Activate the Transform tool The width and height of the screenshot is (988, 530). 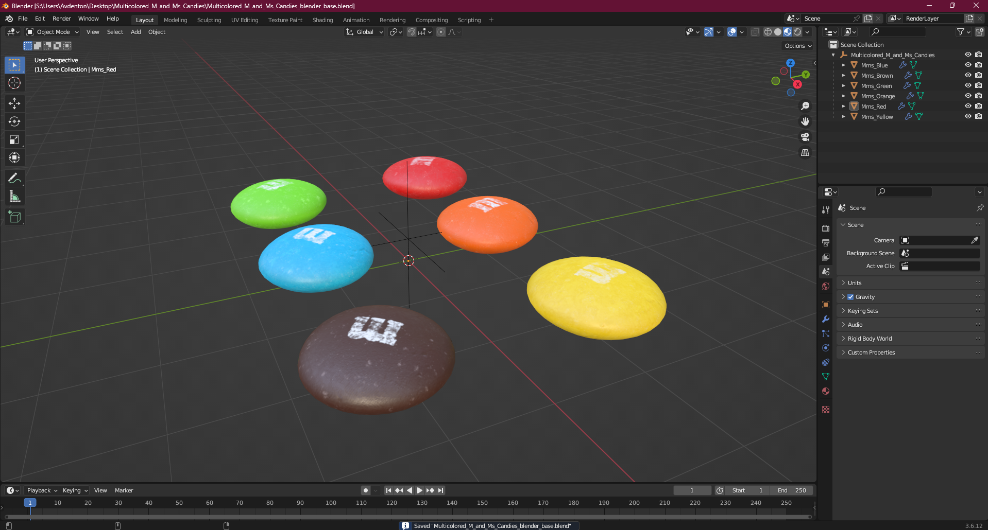[x=14, y=157]
